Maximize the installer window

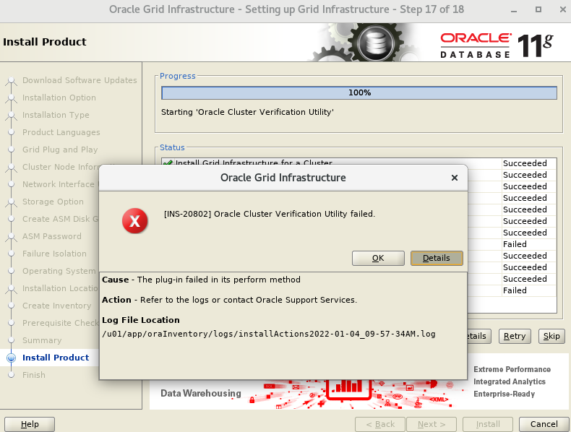point(538,10)
